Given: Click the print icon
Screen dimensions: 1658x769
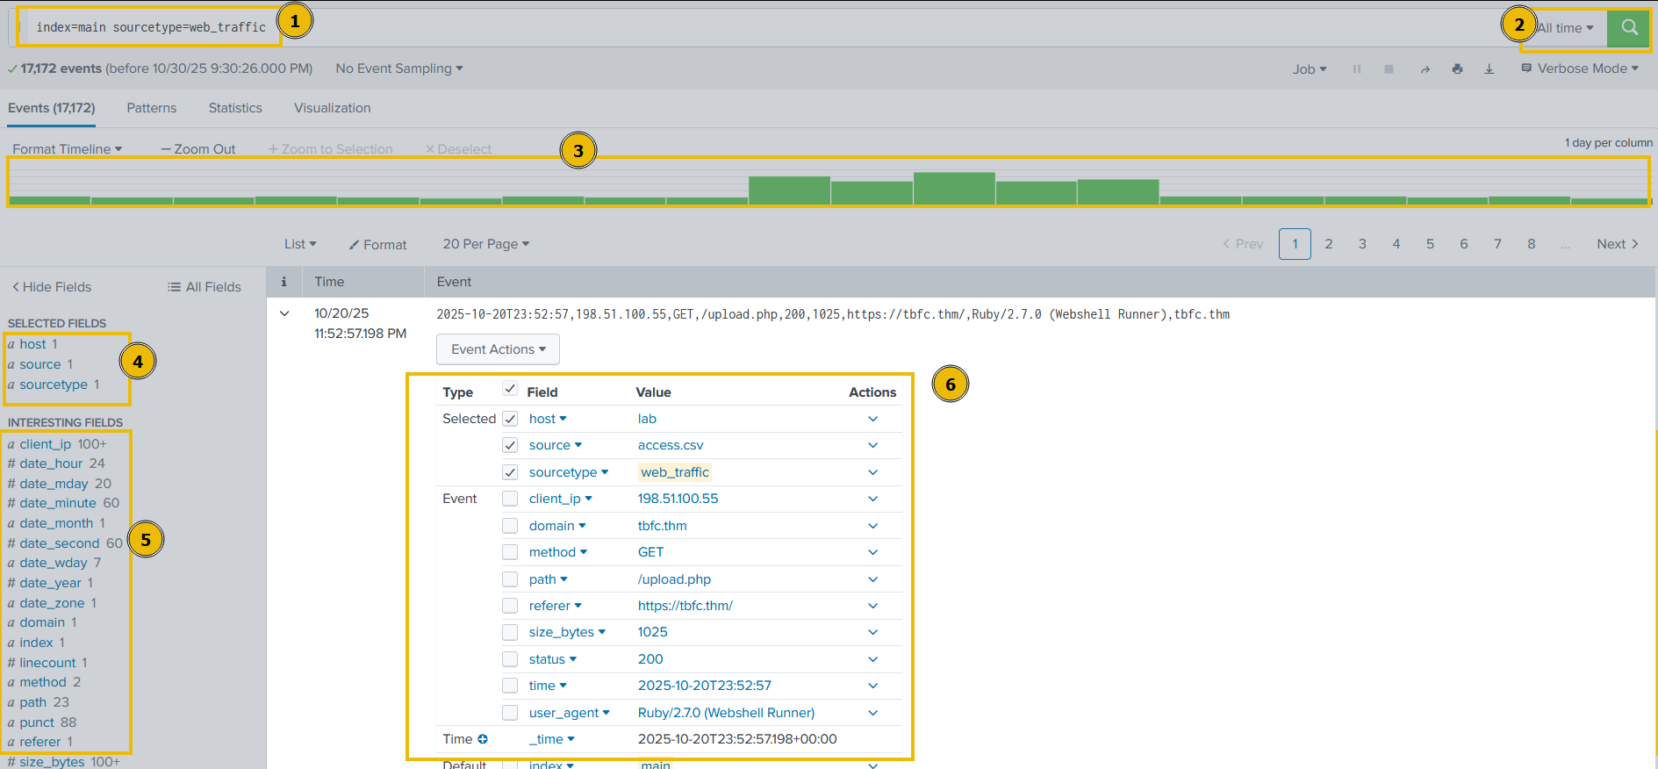Looking at the screenshot, I should click(1457, 69).
